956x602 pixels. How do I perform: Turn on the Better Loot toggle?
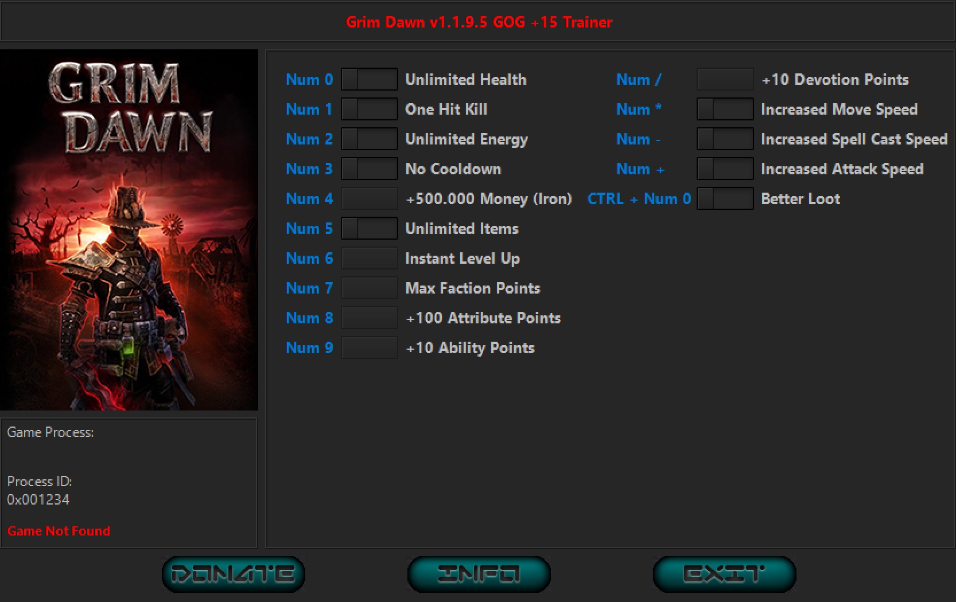pos(725,198)
